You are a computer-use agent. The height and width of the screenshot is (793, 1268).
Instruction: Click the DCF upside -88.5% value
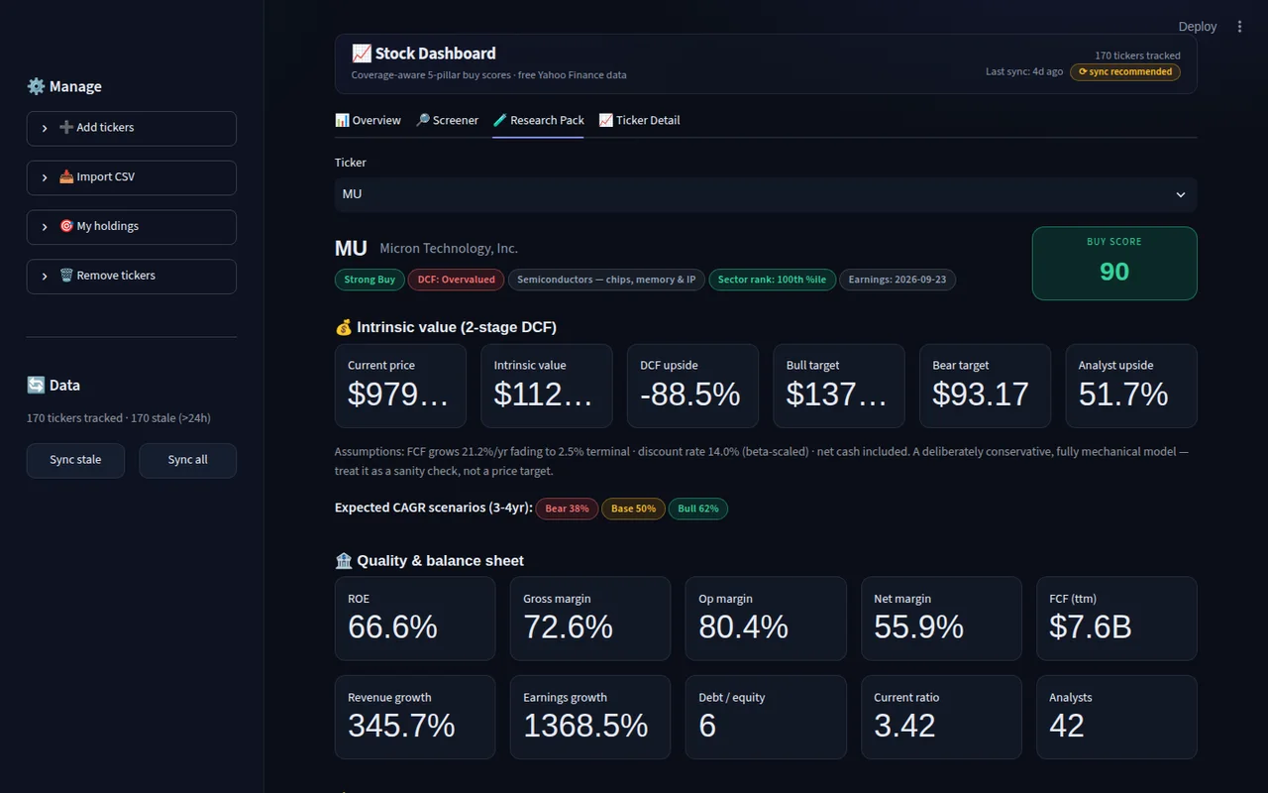point(690,395)
